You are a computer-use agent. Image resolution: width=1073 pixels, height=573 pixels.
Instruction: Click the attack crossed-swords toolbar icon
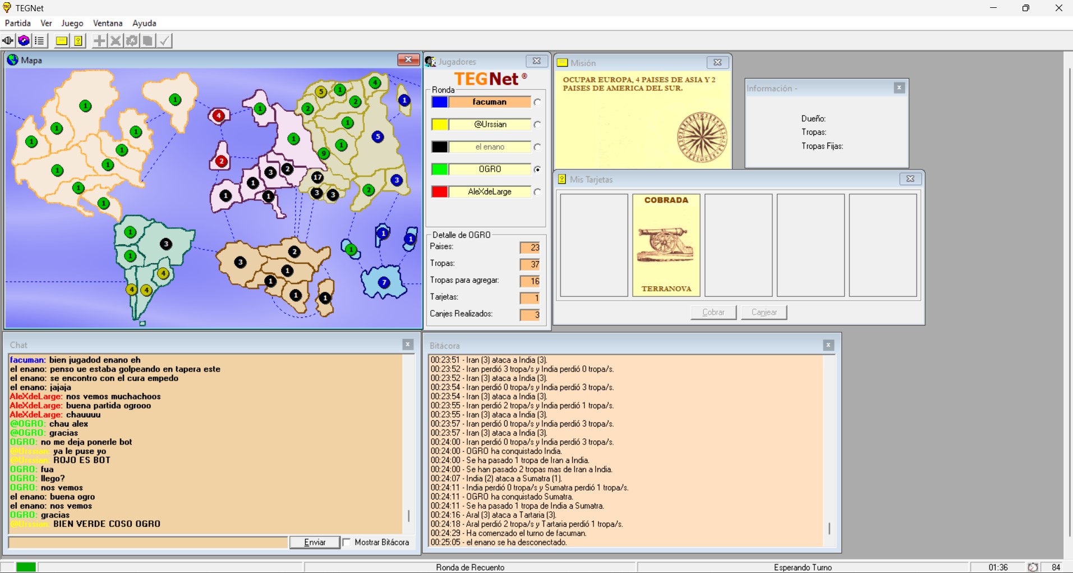(116, 40)
